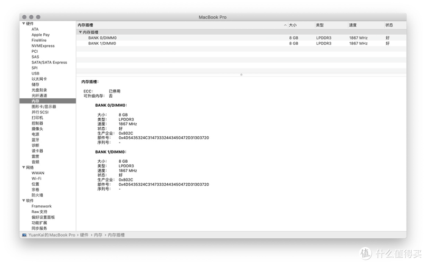Select Framework under software
426x264 pixels.
click(41, 206)
